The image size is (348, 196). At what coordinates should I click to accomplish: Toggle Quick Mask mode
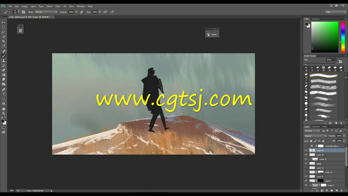click(3, 128)
